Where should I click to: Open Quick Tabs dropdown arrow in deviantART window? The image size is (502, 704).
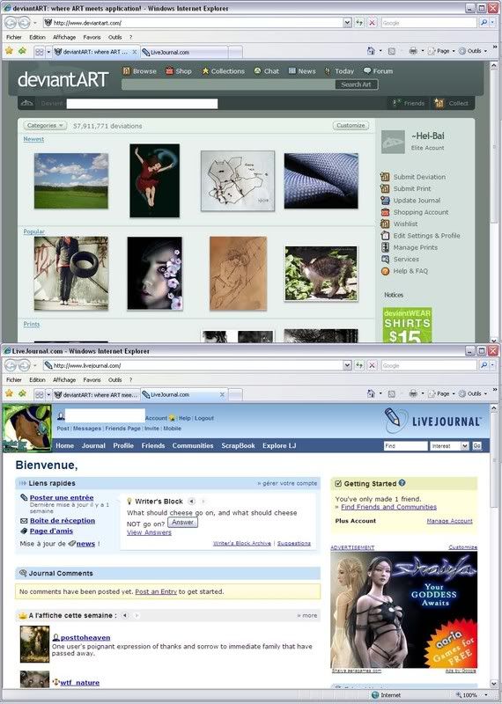click(48, 52)
